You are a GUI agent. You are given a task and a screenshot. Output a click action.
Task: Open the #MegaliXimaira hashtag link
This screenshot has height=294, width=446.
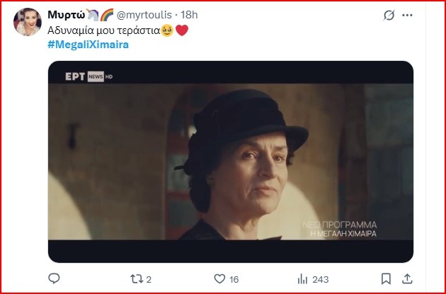click(x=88, y=45)
